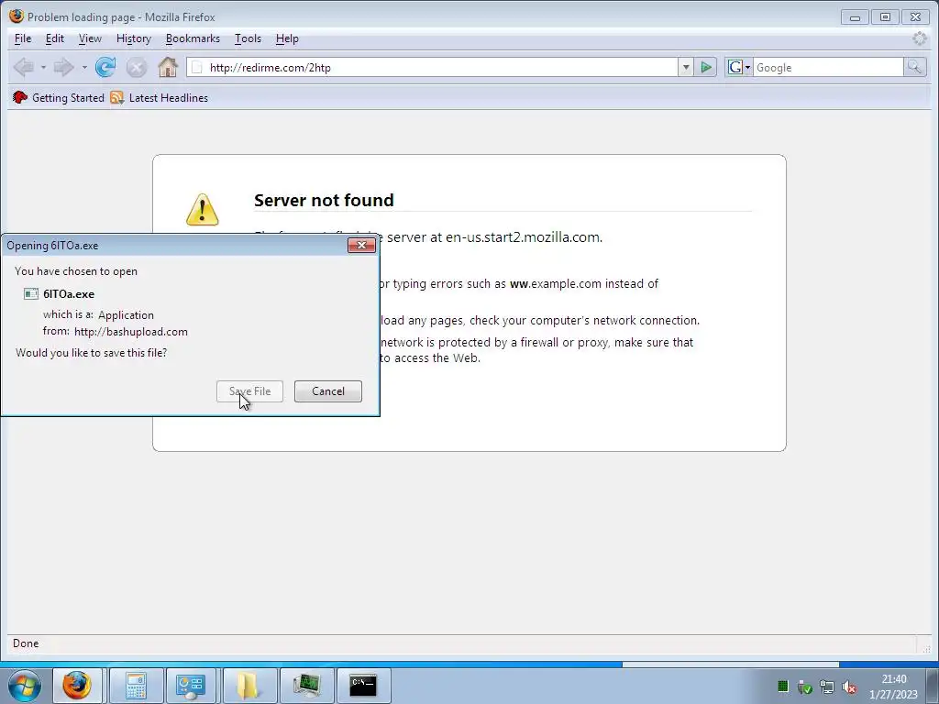The height and width of the screenshot is (704, 939).
Task: Click the 6ITOa.exe file name text
Action: point(69,294)
